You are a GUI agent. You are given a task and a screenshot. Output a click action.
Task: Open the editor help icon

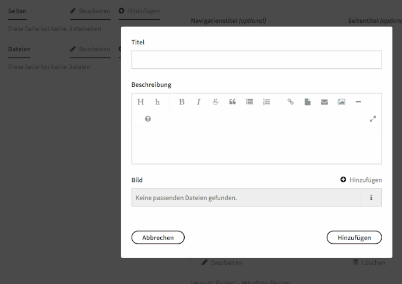tap(148, 119)
